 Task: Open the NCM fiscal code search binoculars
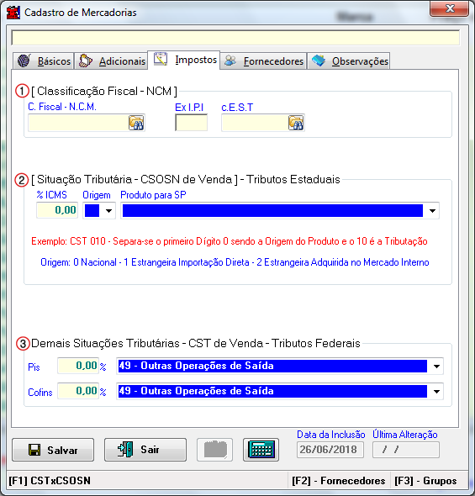136,123
